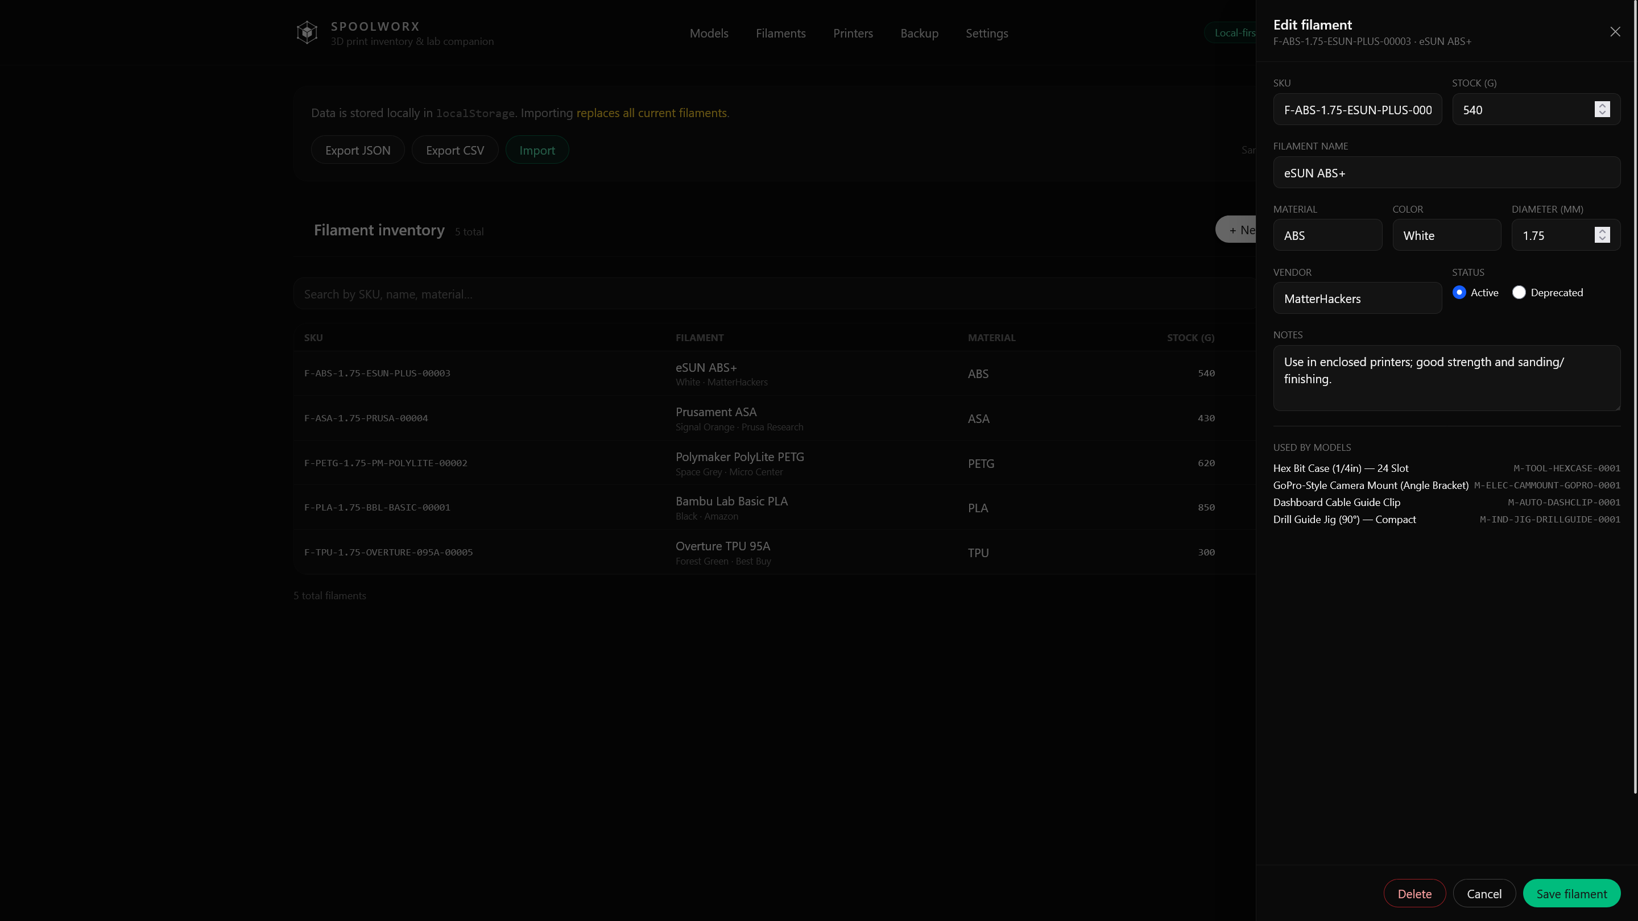Edit the Vendor field showing MatterHackers

[x=1357, y=298]
